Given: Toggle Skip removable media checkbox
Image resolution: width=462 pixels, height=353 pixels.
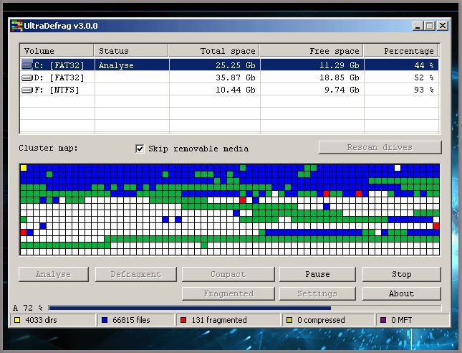Looking at the screenshot, I should (140, 149).
